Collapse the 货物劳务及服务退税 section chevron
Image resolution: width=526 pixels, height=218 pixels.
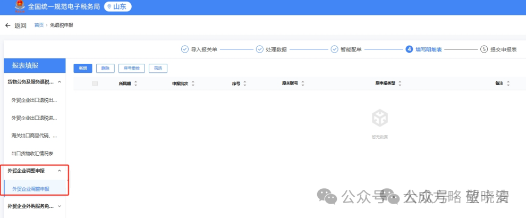pos(60,82)
